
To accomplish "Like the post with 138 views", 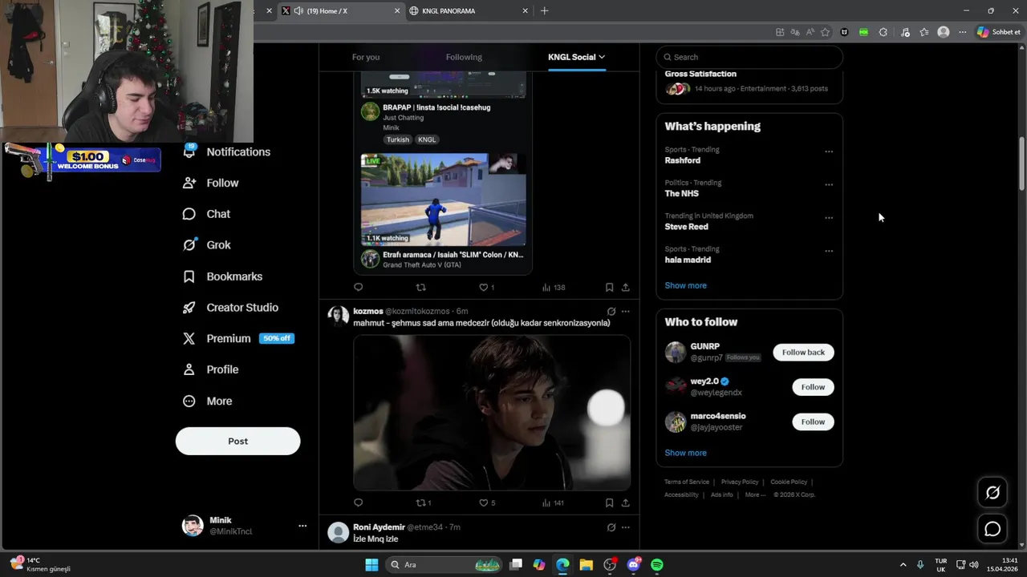I will coord(487,287).
